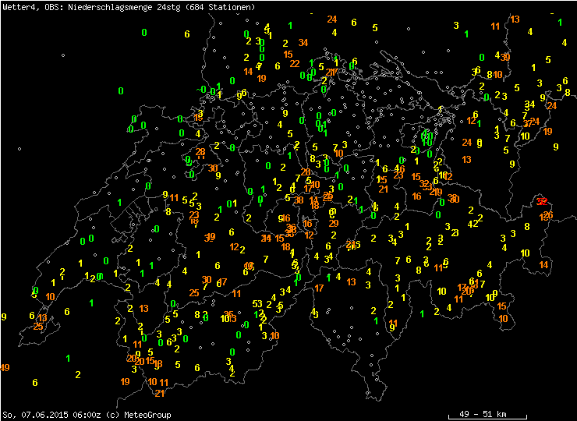Click the orange 22 station value
Screen dimensions: 577x421
pyautogui.click(x=295, y=63)
